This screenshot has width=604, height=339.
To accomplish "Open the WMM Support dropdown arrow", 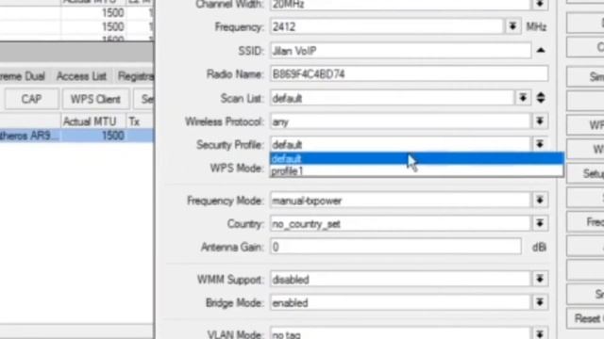I will tap(540, 279).
